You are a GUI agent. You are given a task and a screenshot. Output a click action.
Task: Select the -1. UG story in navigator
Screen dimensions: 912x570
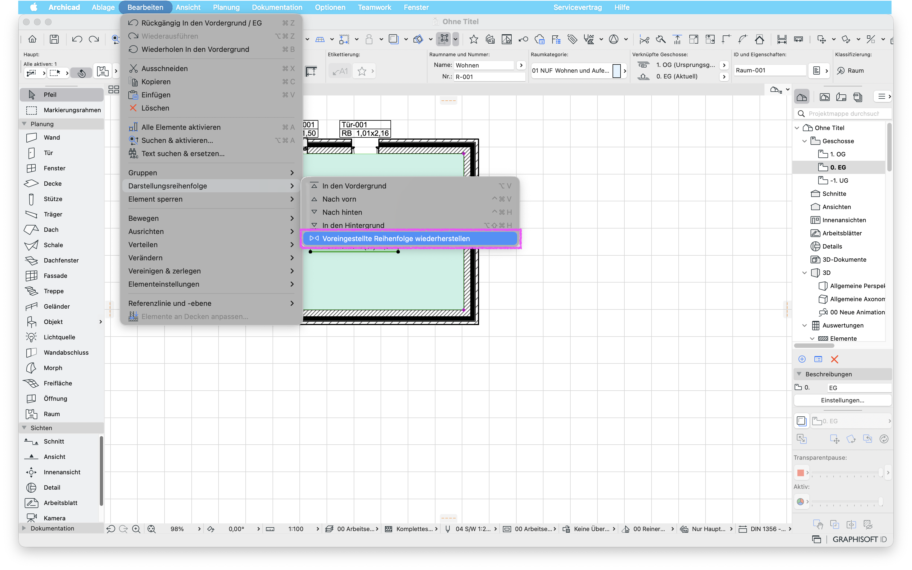839,180
